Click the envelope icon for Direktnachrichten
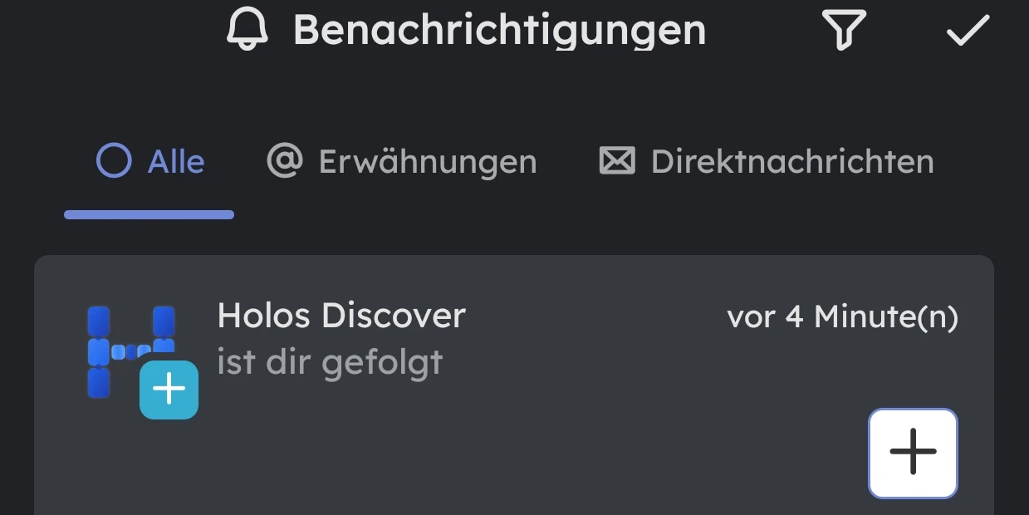The width and height of the screenshot is (1029, 515). [617, 161]
